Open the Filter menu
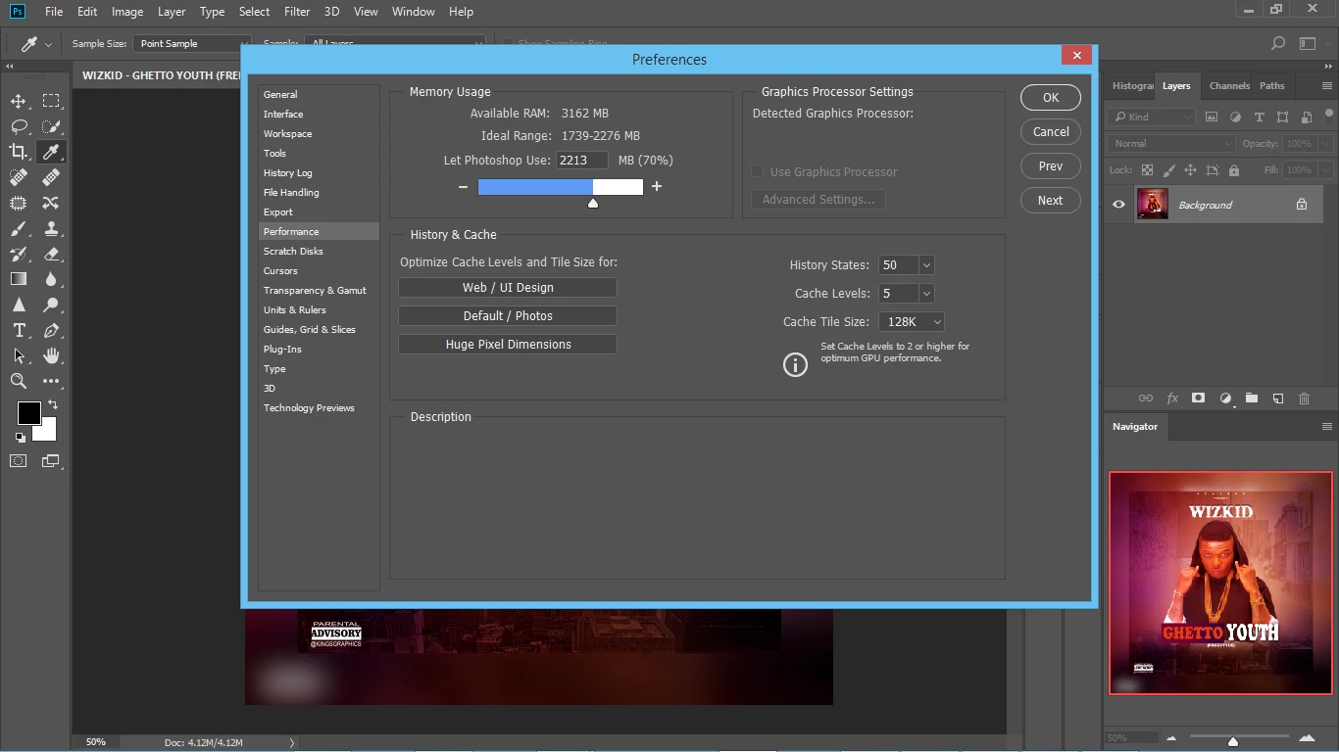Viewport: 1339px width, 752px height. (x=297, y=12)
